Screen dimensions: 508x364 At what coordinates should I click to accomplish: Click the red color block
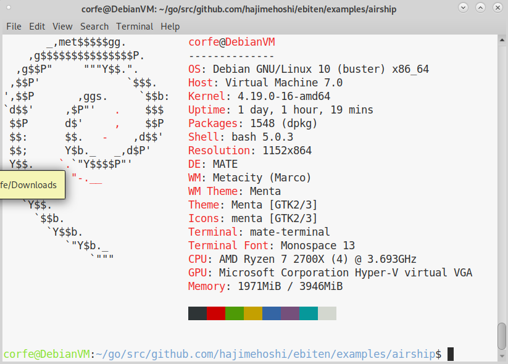216,313
